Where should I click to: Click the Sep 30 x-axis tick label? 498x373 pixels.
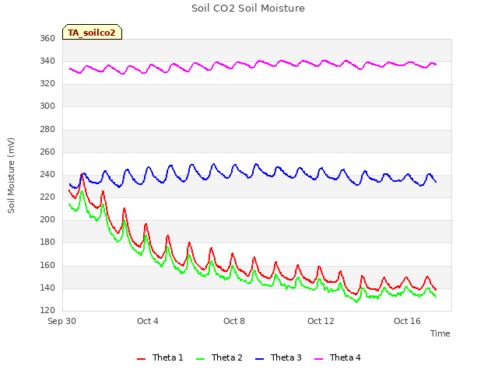(61, 321)
